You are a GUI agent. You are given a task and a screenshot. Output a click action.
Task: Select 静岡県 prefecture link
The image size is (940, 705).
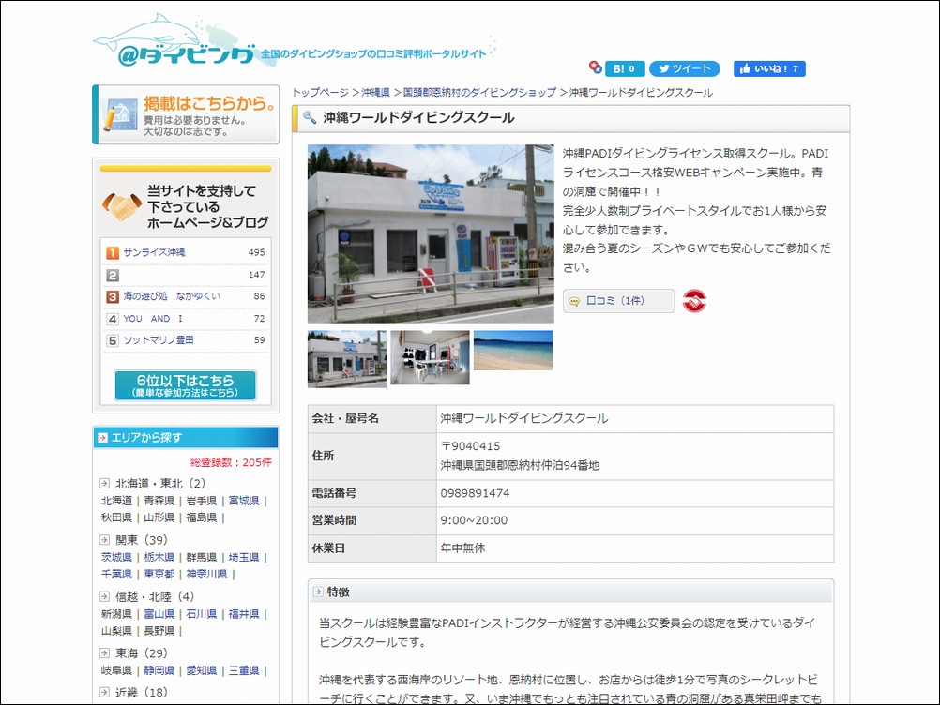point(159,670)
